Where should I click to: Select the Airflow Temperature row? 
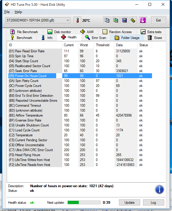tap(80, 115)
